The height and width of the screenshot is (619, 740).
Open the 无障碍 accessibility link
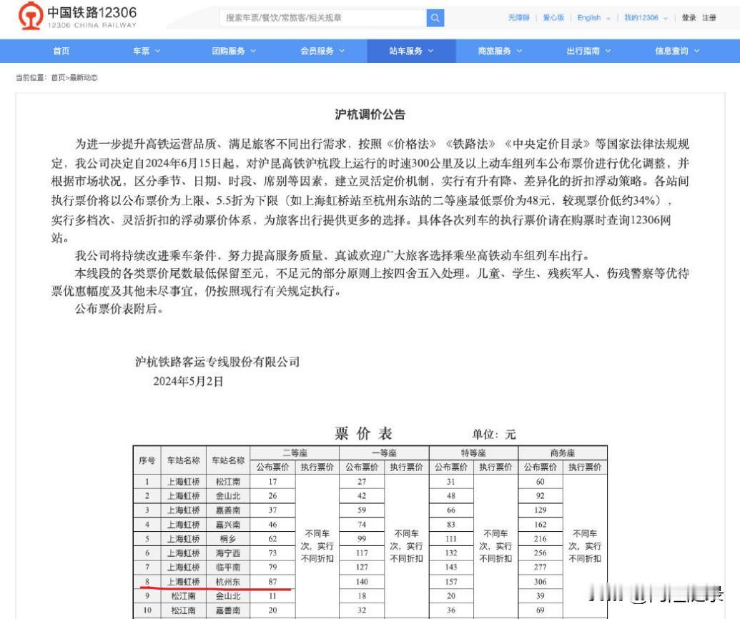pyautogui.click(x=518, y=18)
